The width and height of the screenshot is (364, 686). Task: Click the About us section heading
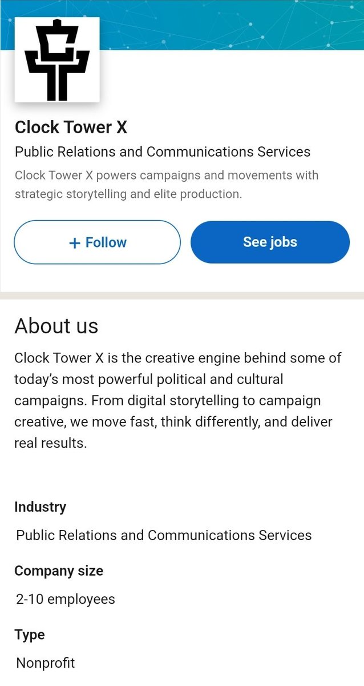pyautogui.click(x=56, y=326)
